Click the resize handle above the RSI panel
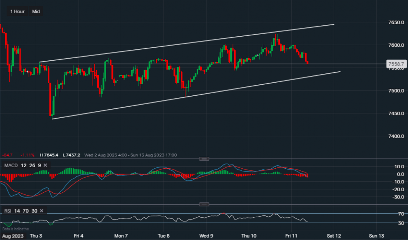Viewport: 408px width, 240px height. click(204, 204)
